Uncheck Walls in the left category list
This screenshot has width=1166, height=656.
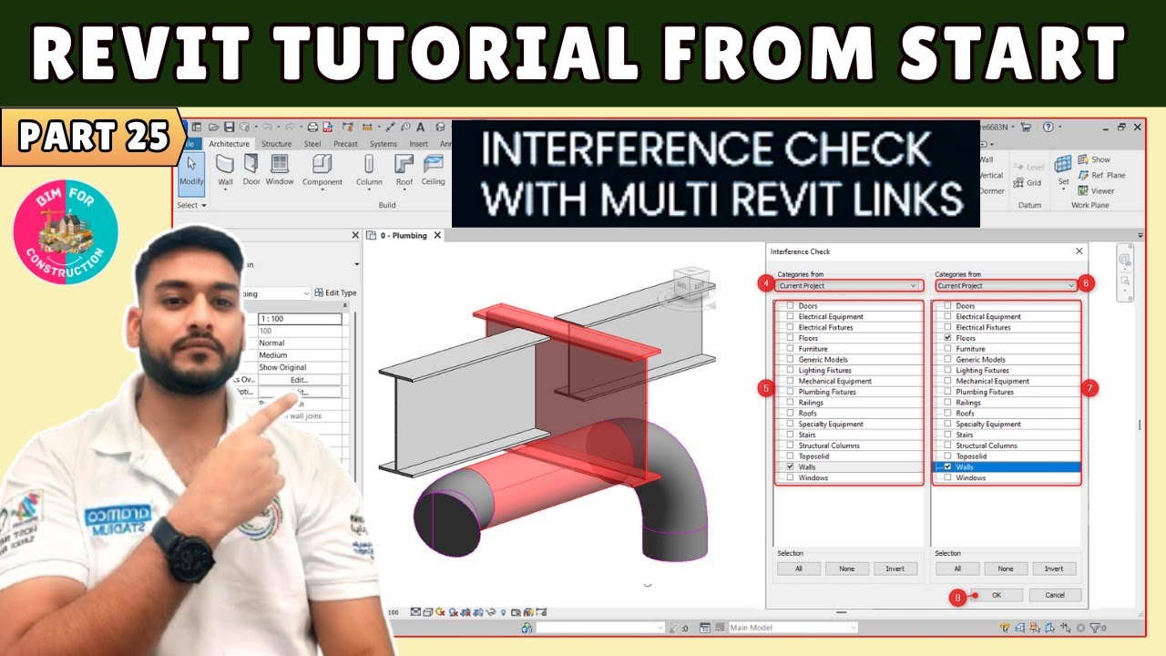[x=791, y=466]
